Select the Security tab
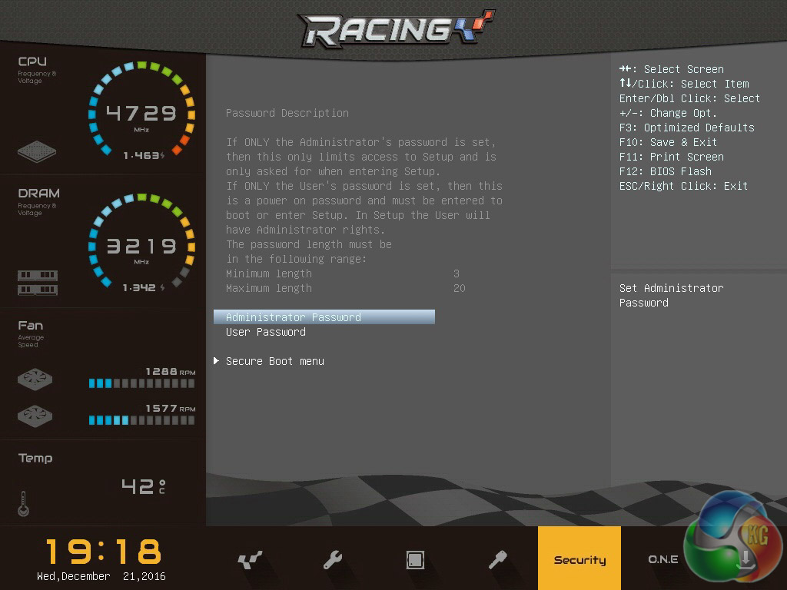787x590 pixels. 579,560
